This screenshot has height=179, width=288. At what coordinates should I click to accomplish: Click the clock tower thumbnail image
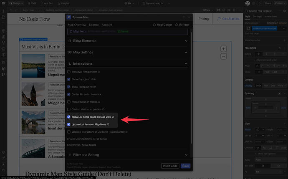point(33,94)
